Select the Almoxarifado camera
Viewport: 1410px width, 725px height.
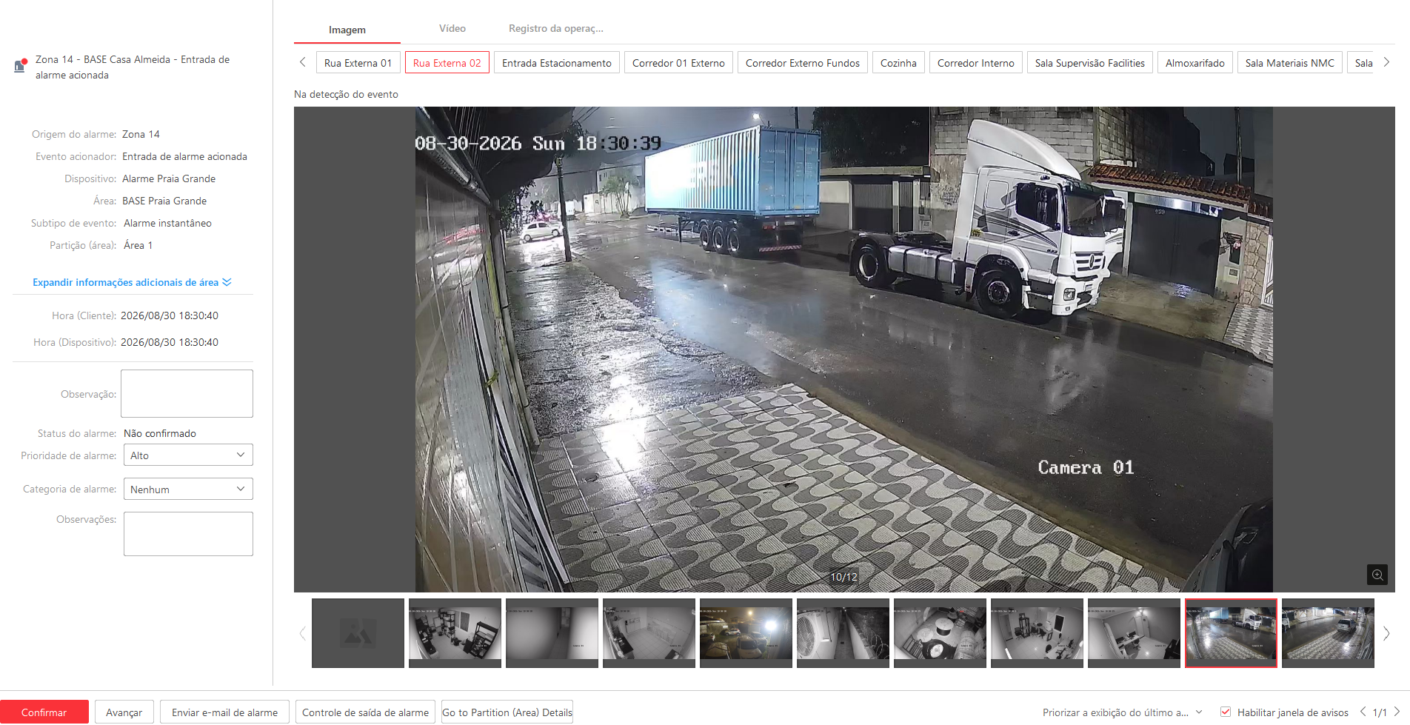click(x=1195, y=63)
